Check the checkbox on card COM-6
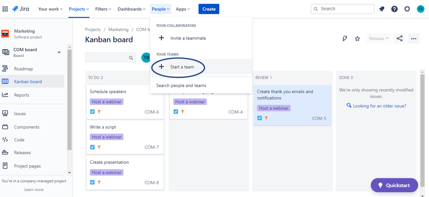Image resolution: width=429 pixels, height=197 pixels. click(x=92, y=112)
